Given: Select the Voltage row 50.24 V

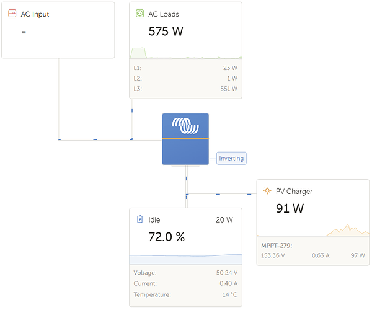Looking at the screenshot, I should [185, 273].
